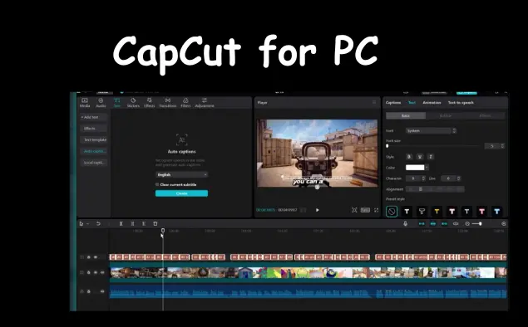Open the Stickers library
Viewport: 528px width, 327px height.
pyautogui.click(x=133, y=103)
